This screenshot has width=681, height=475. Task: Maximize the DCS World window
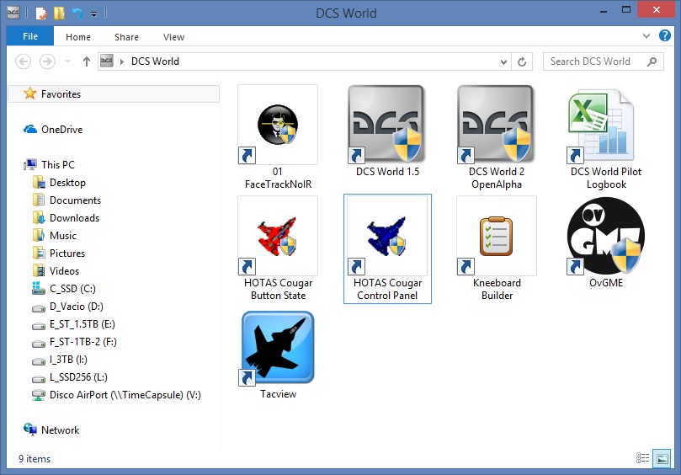[x=625, y=10]
